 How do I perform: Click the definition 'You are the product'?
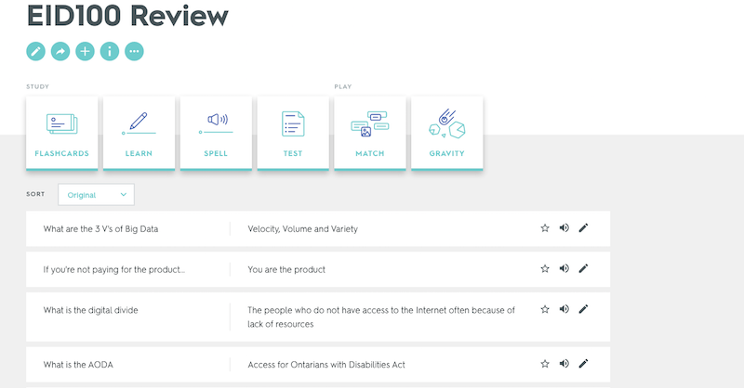click(286, 269)
